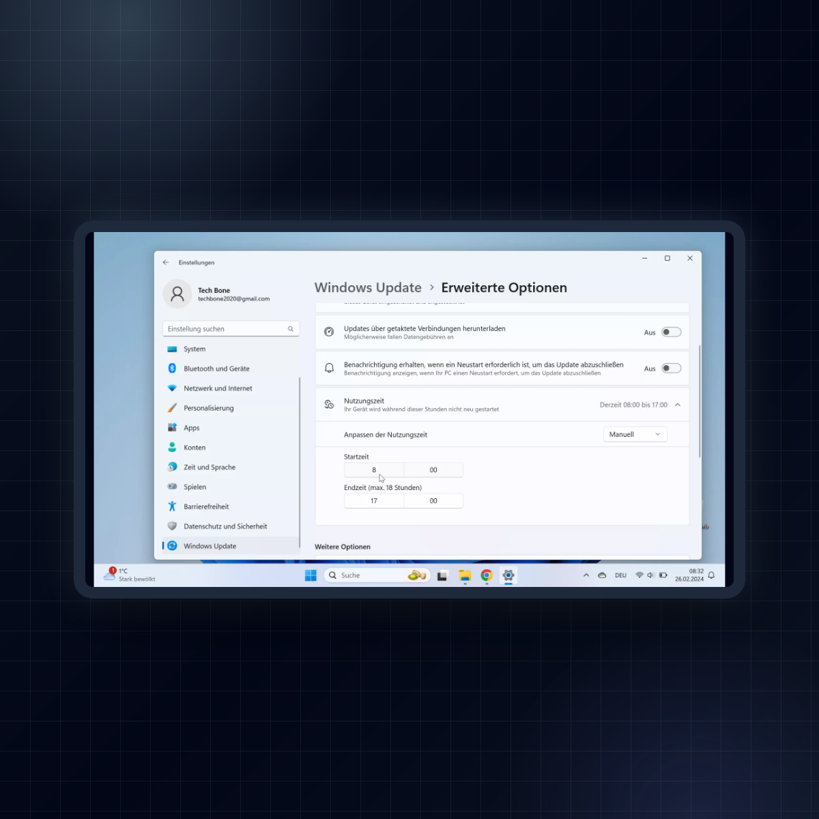Click Anpassen der Nutzungszeit label
Screen dimensions: 819x819
click(386, 435)
